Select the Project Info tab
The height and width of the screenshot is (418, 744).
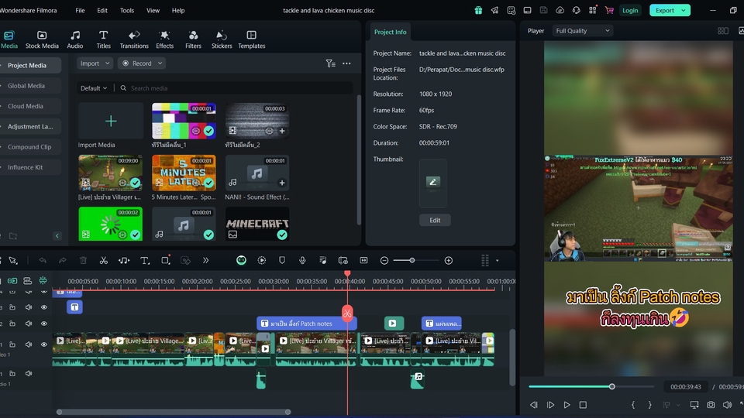[x=389, y=32]
